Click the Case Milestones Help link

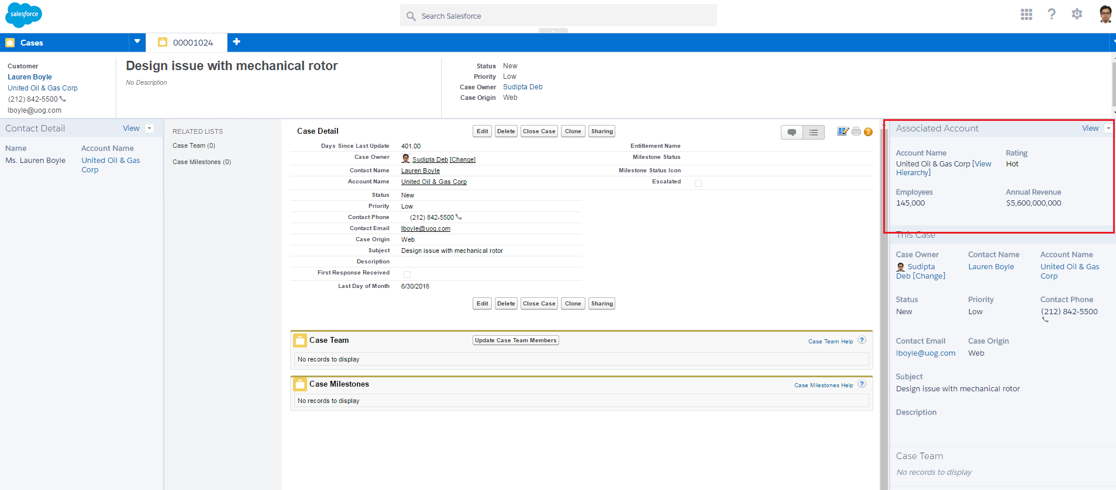pos(824,385)
